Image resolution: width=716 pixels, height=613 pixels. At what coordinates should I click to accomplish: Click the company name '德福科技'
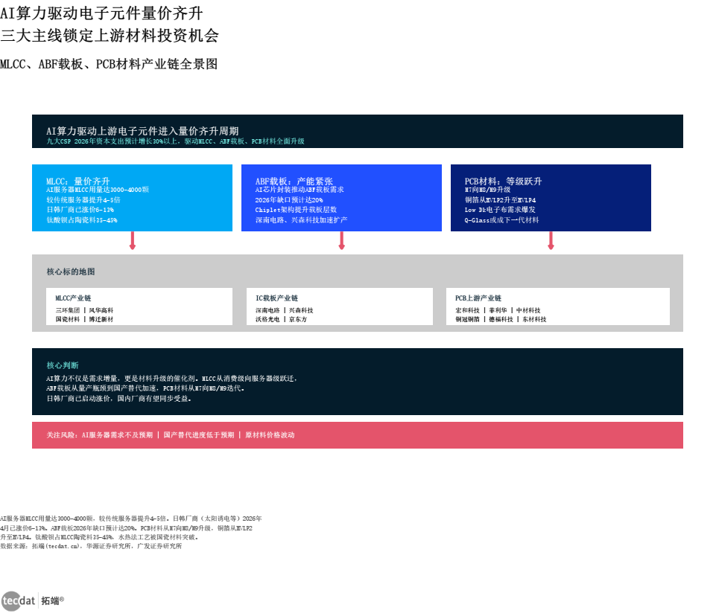pos(501,319)
